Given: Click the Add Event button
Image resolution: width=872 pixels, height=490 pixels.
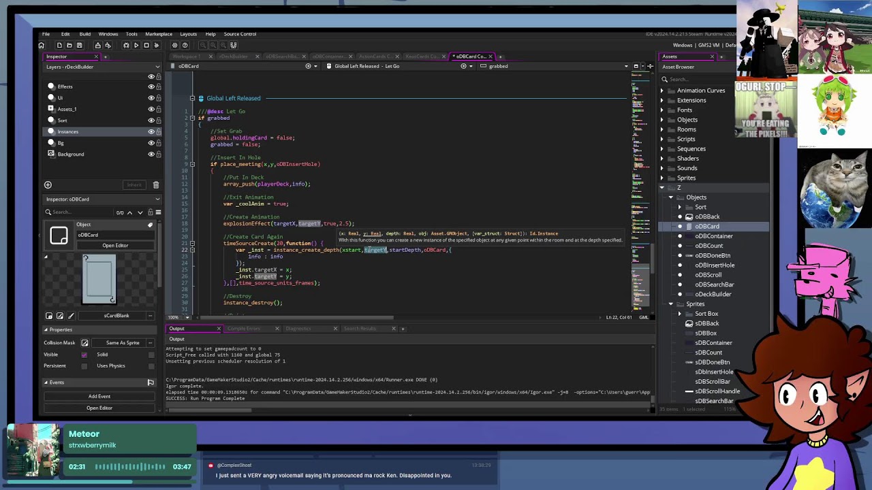Looking at the screenshot, I should [x=99, y=396].
